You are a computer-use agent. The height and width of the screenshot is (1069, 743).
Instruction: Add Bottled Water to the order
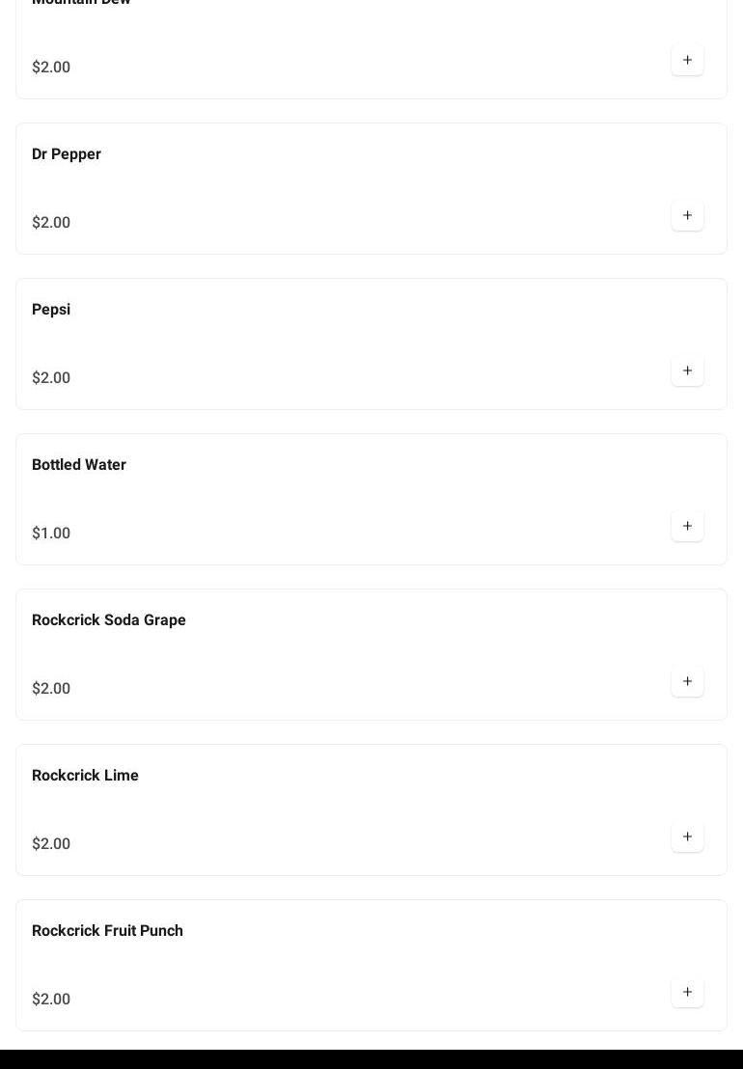[x=687, y=527]
